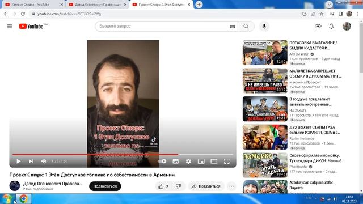
Task: Open the Create video menu
Action: click(x=319, y=27)
